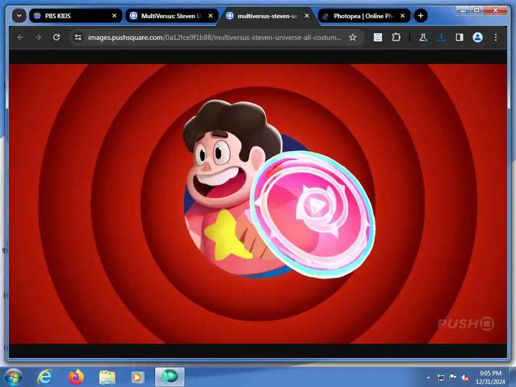Switch to the PBS KIDS tab
The image size is (516, 387).
point(76,16)
